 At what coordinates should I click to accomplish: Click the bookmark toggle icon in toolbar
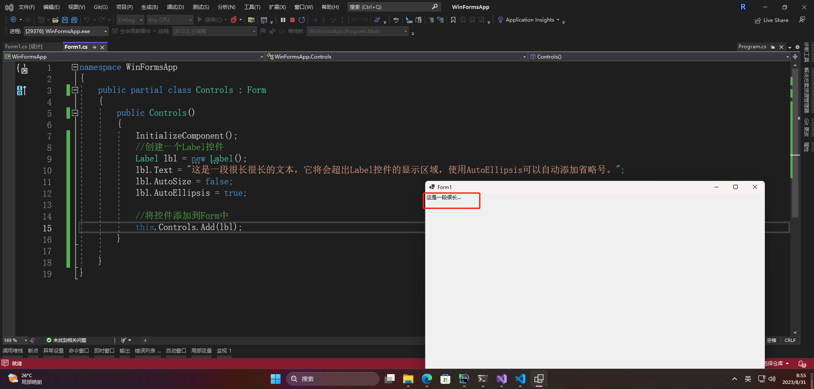(453, 19)
